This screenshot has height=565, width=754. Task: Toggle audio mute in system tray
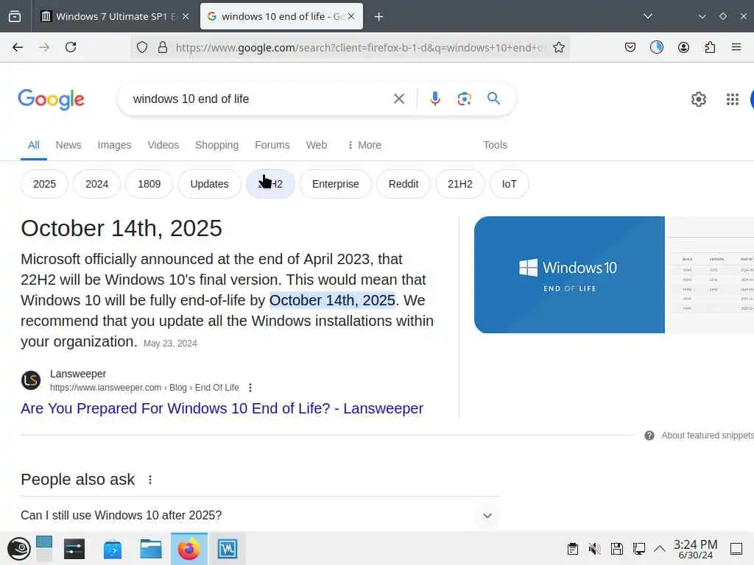(595, 549)
